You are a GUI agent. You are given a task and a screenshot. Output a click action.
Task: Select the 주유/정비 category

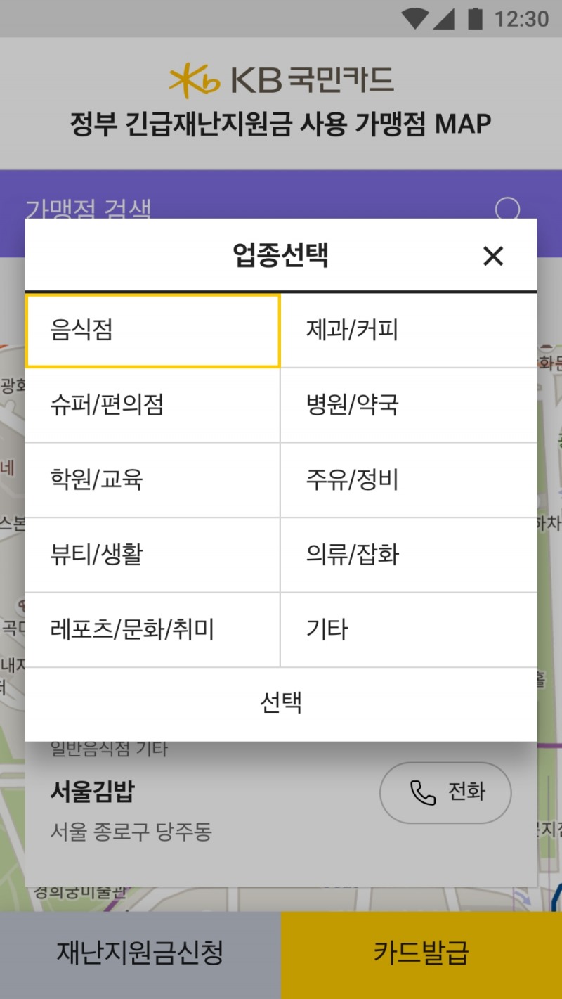[408, 480]
